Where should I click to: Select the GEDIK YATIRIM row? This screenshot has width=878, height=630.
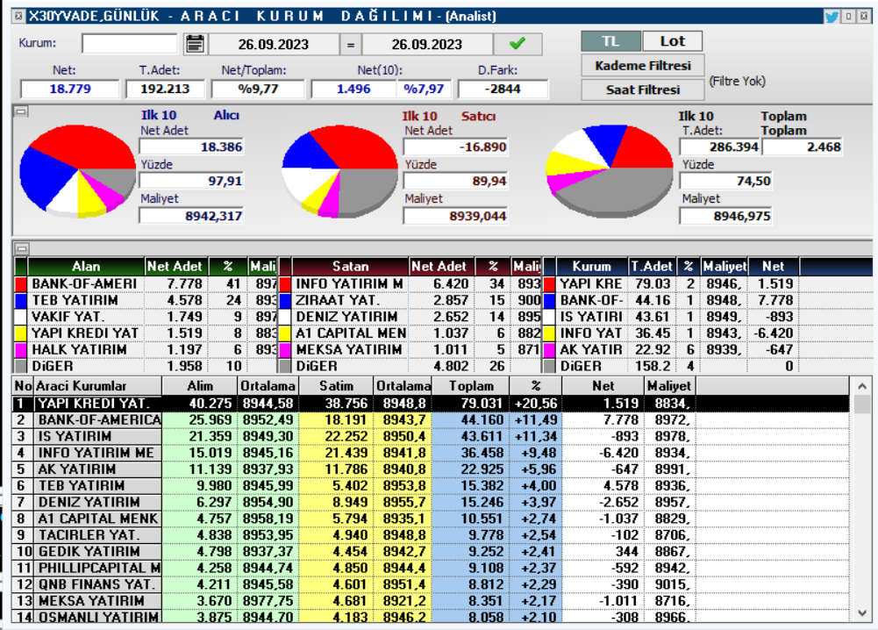[430, 552]
